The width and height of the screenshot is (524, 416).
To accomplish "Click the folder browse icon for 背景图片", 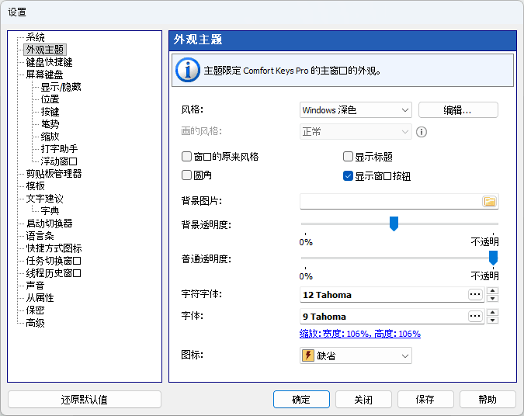I will click(x=490, y=201).
